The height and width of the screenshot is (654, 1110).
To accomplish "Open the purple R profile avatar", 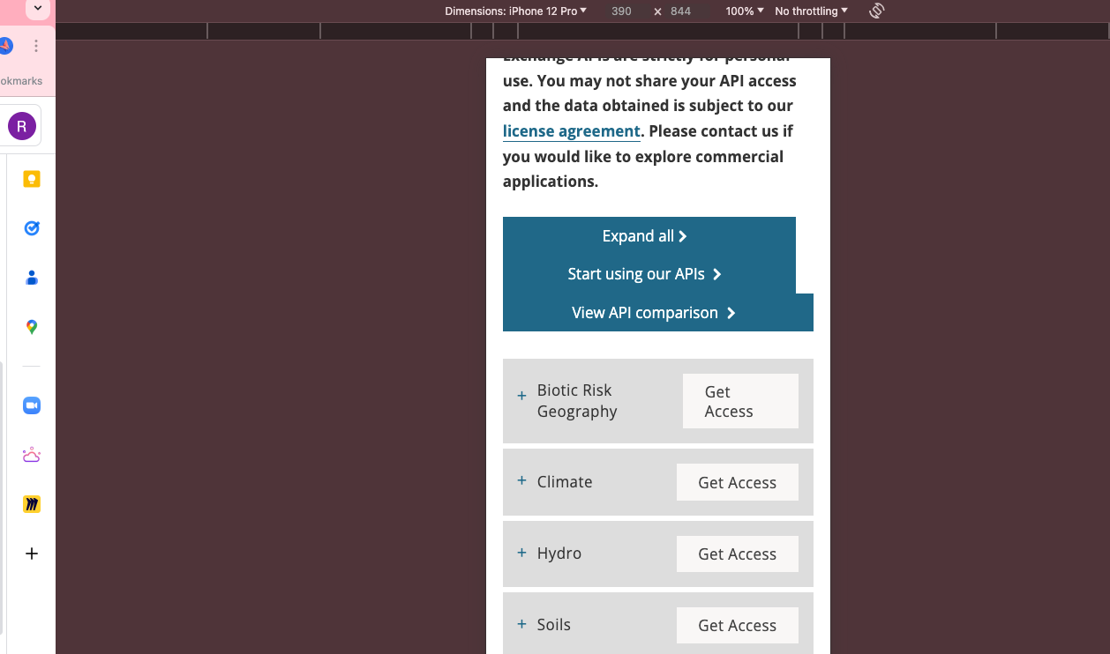I will coord(22,126).
